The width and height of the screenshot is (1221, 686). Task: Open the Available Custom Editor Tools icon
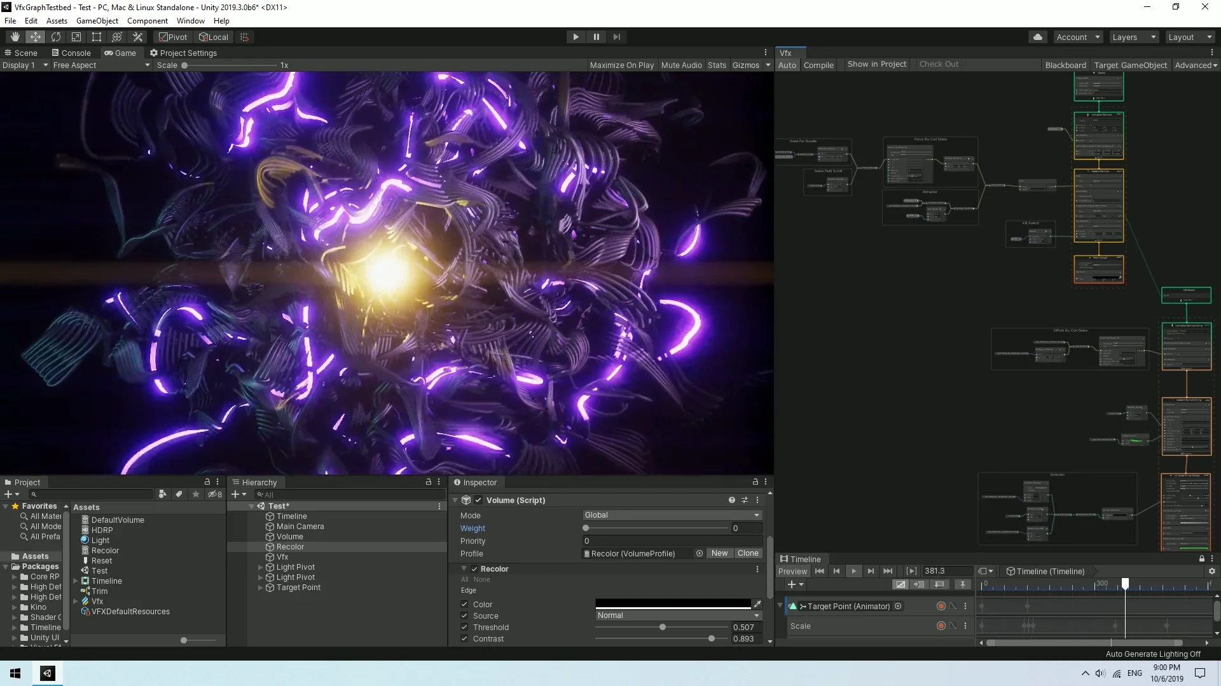(x=137, y=36)
